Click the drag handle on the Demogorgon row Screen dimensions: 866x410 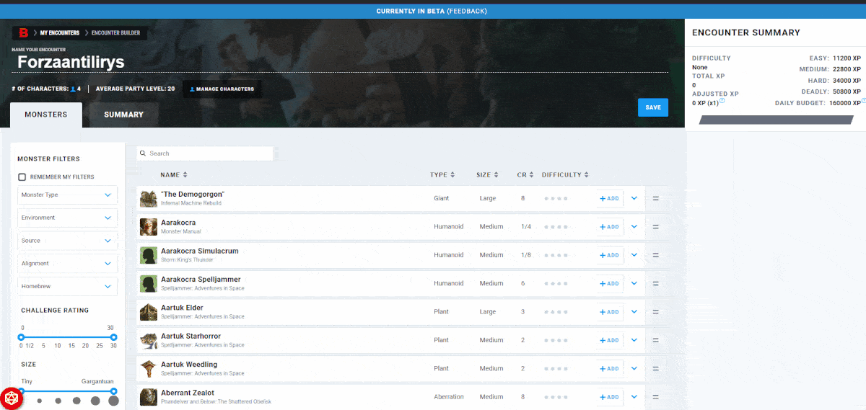click(656, 198)
